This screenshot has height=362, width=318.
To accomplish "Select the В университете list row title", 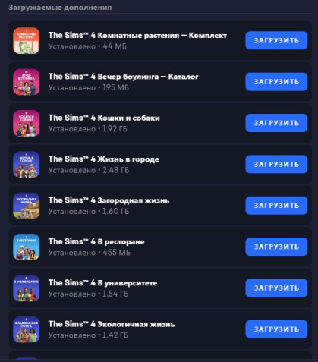I will click(102, 283).
